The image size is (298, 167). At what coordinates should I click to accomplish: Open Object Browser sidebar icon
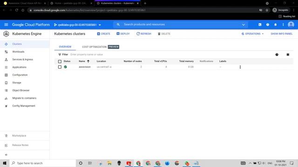pyautogui.click(x=6, y=90)
